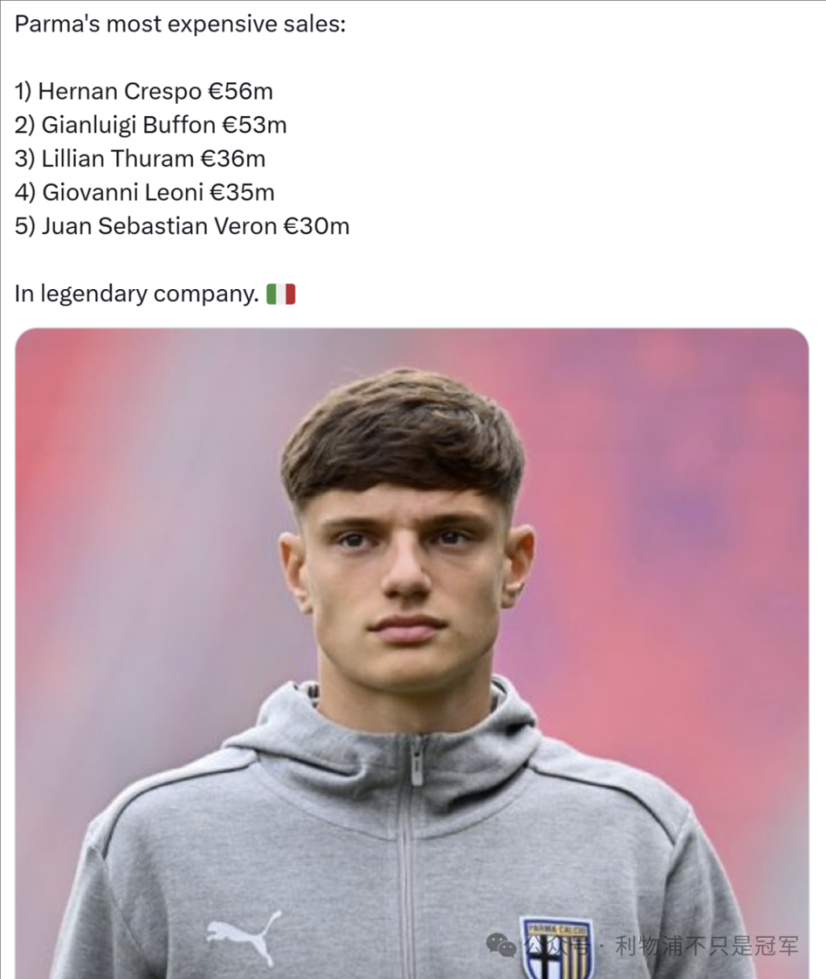Select the Juan Sebastian Veron €30m line
Image resolution: width=826 pixels, height=979 pixels.
pos(182,226)
